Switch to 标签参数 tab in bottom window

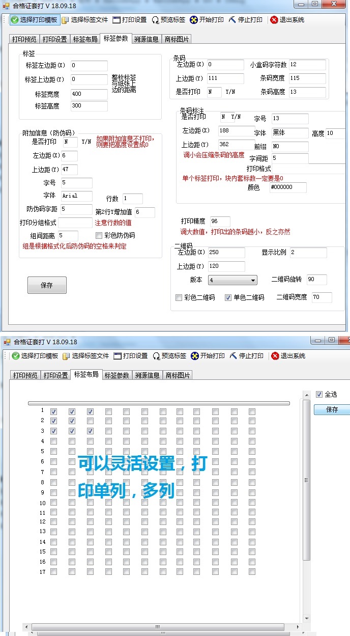(x=116, y=375)
